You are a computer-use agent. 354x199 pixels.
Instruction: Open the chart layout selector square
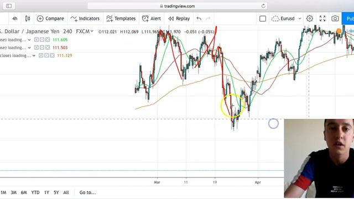[x=263, y=18]
